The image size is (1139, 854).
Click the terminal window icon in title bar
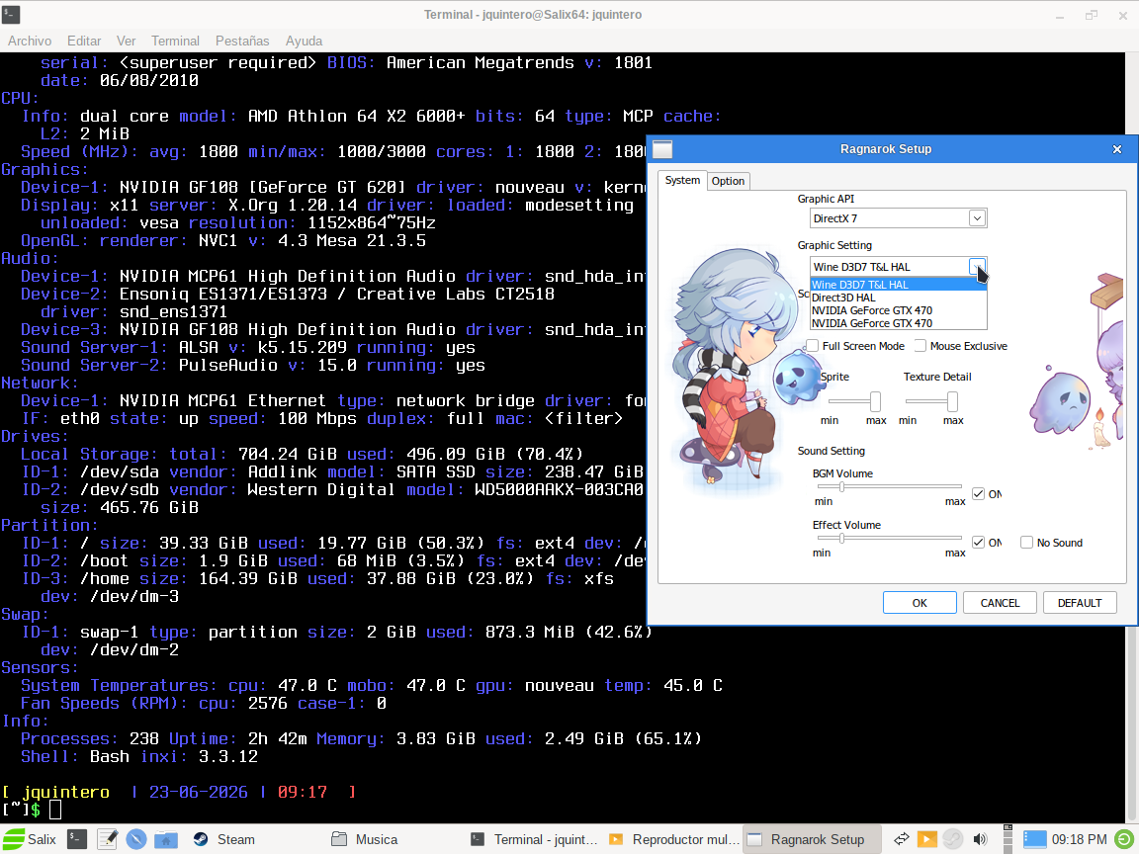pyautogui.click(x=11, y=15)
